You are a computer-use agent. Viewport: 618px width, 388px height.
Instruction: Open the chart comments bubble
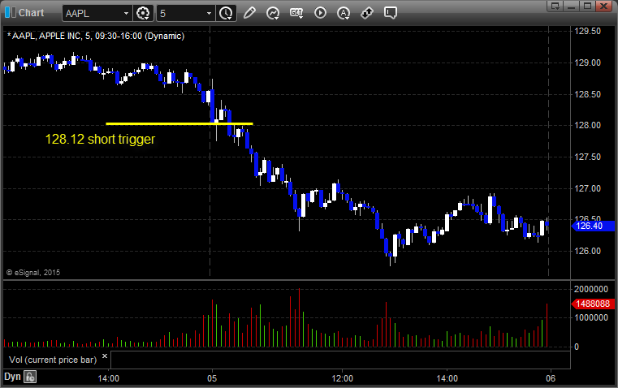click(x=390, y=13)
